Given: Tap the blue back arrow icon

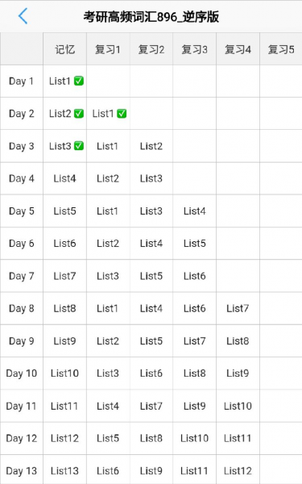Looking at the screenshot, I should click(x=23, y=16).
